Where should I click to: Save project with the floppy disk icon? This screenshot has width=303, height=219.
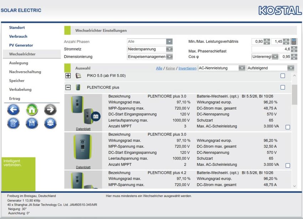point(32,123)
